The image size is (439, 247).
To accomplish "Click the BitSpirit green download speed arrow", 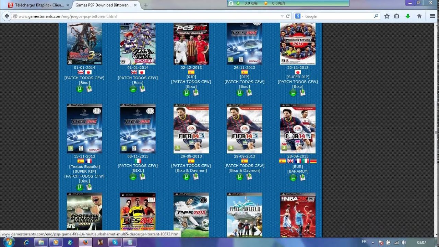I will (x=238, y=3).
